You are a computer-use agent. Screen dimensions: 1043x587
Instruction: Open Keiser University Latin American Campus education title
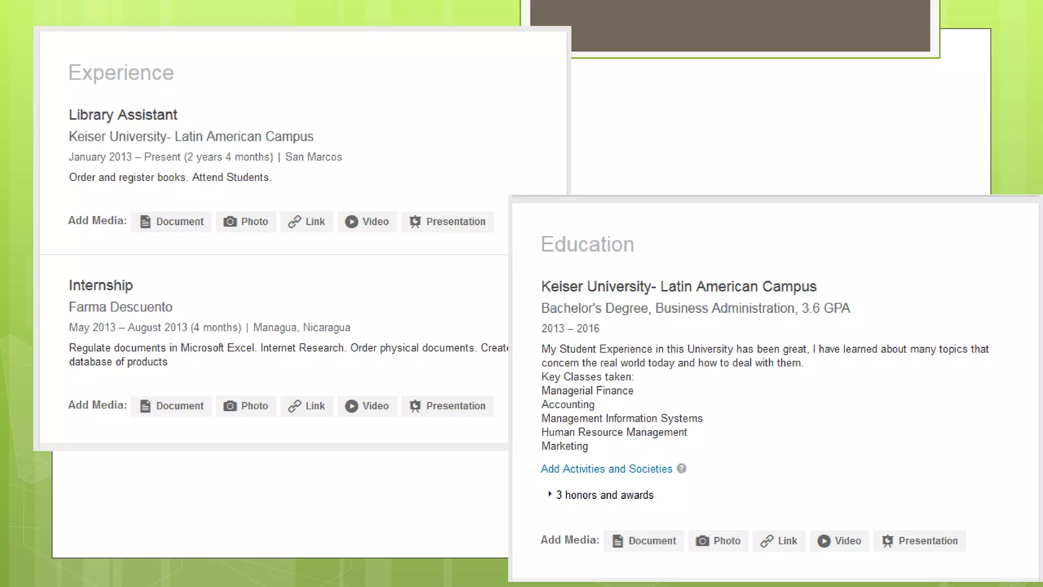click(678, 286)
